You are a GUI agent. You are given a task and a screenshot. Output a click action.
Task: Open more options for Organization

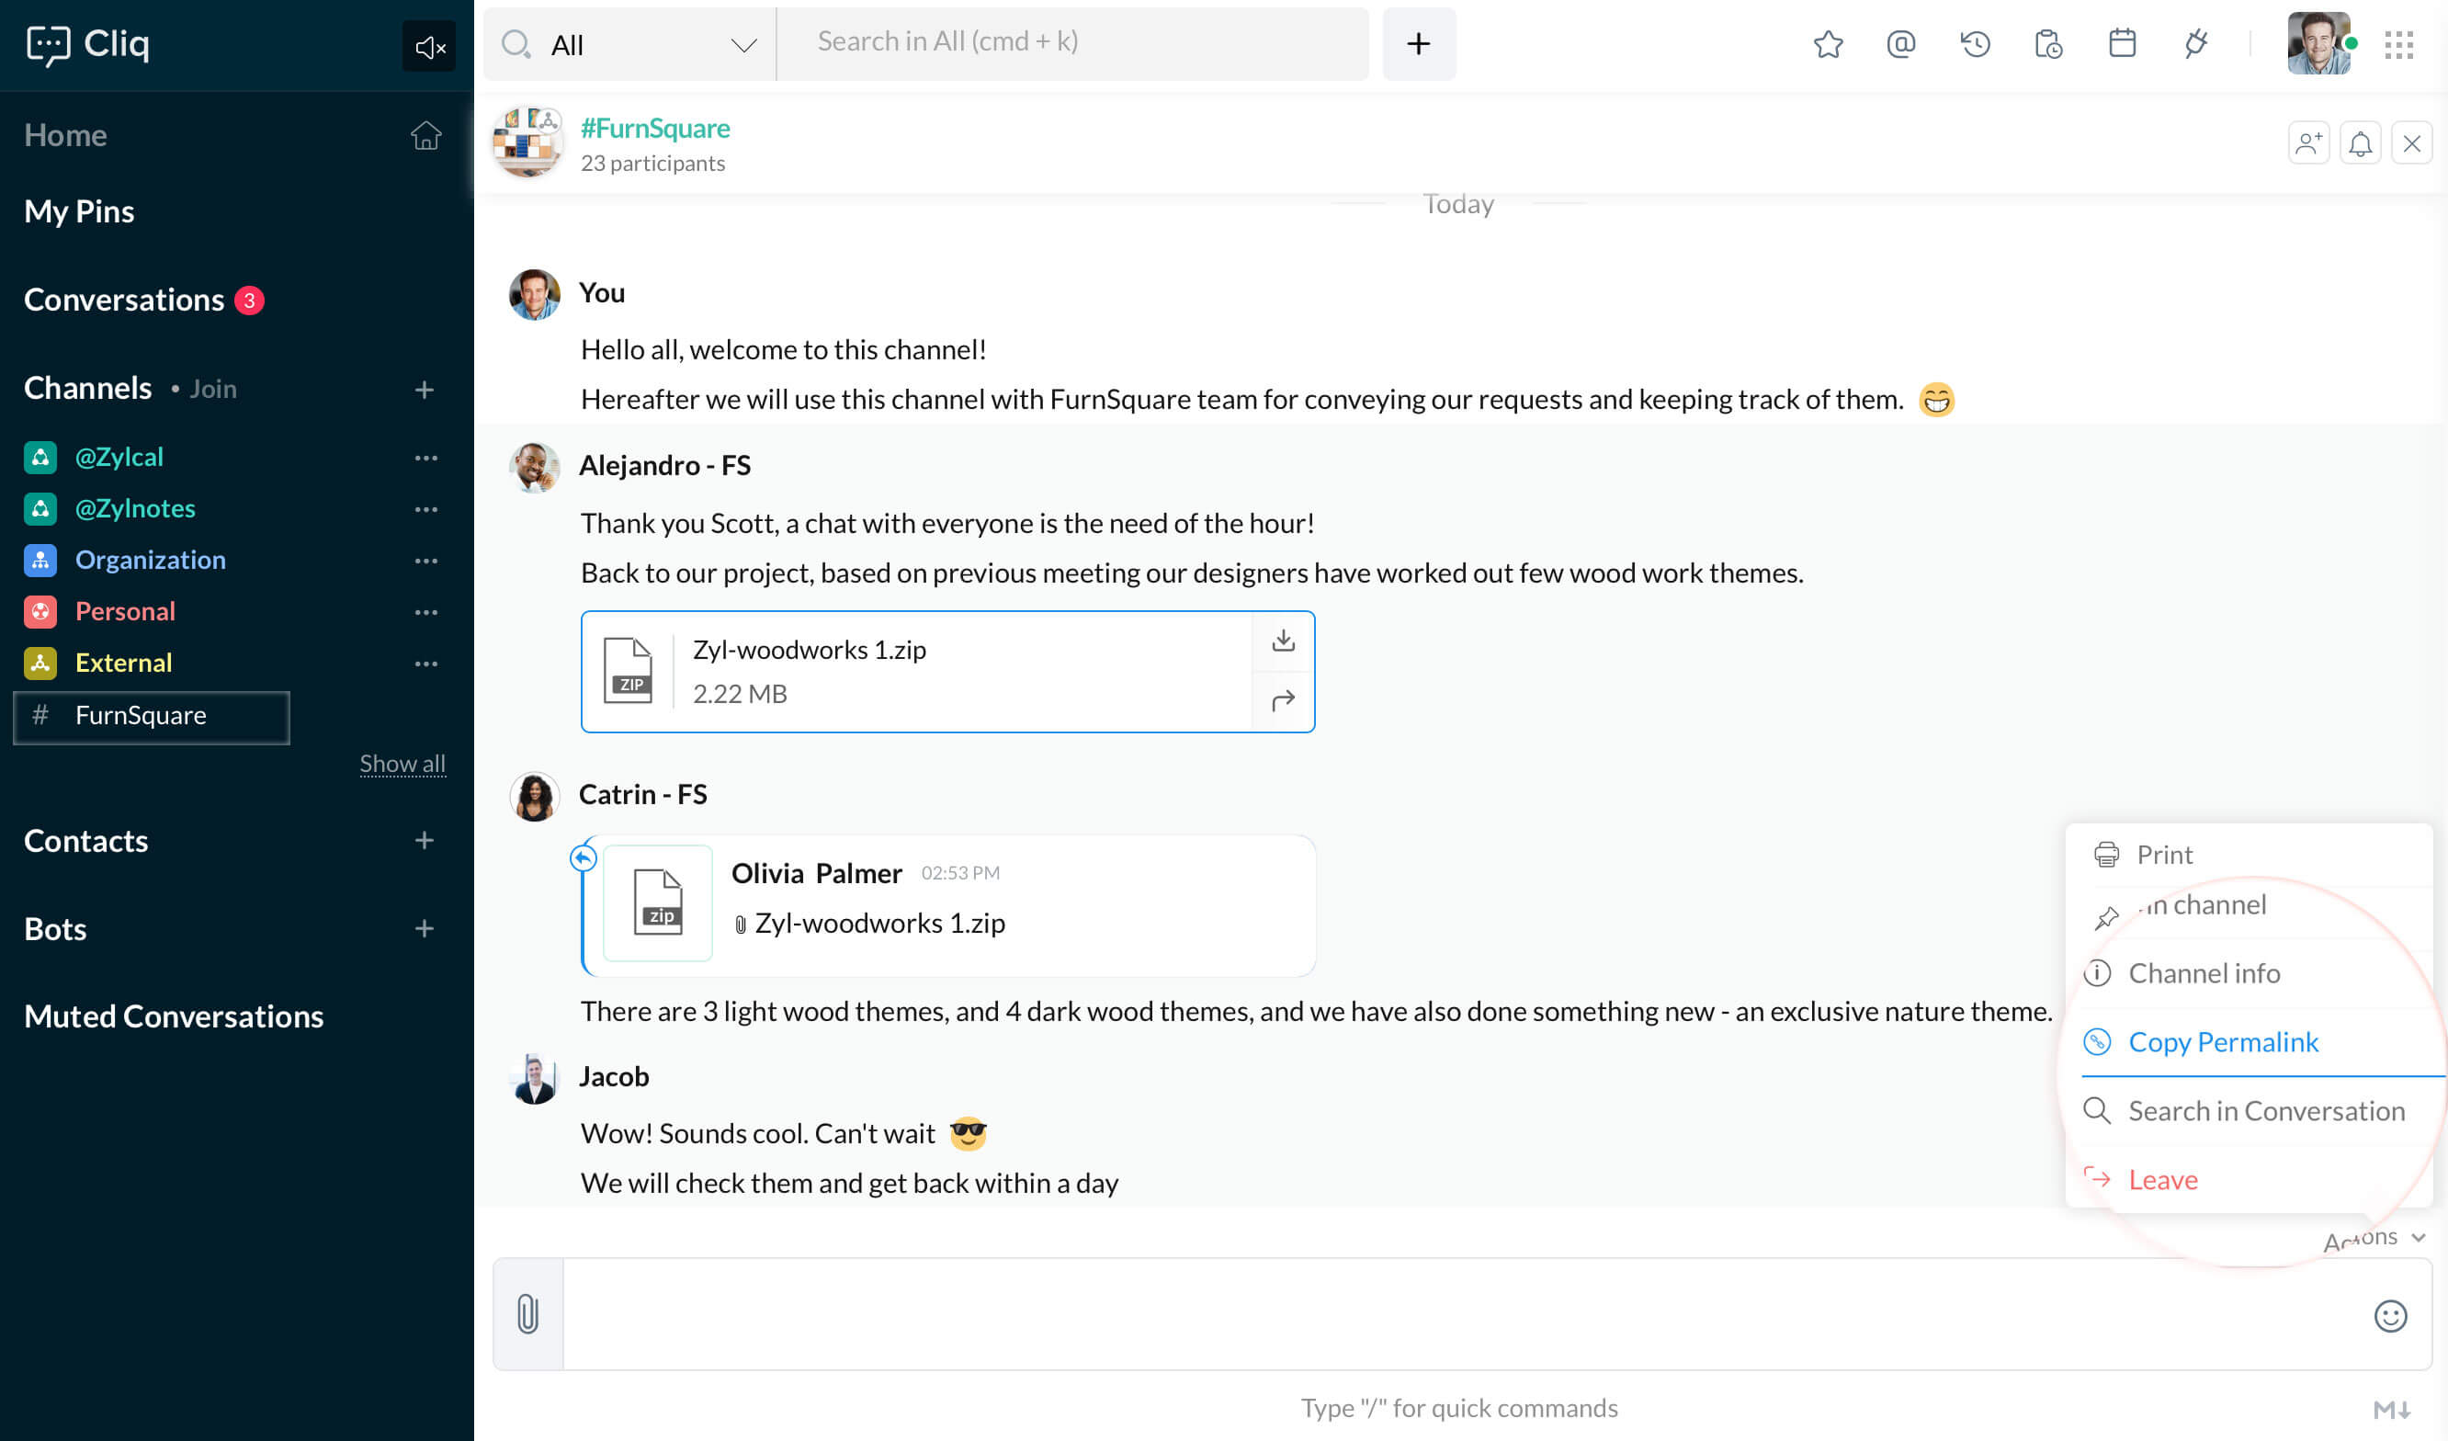point(425,561)
